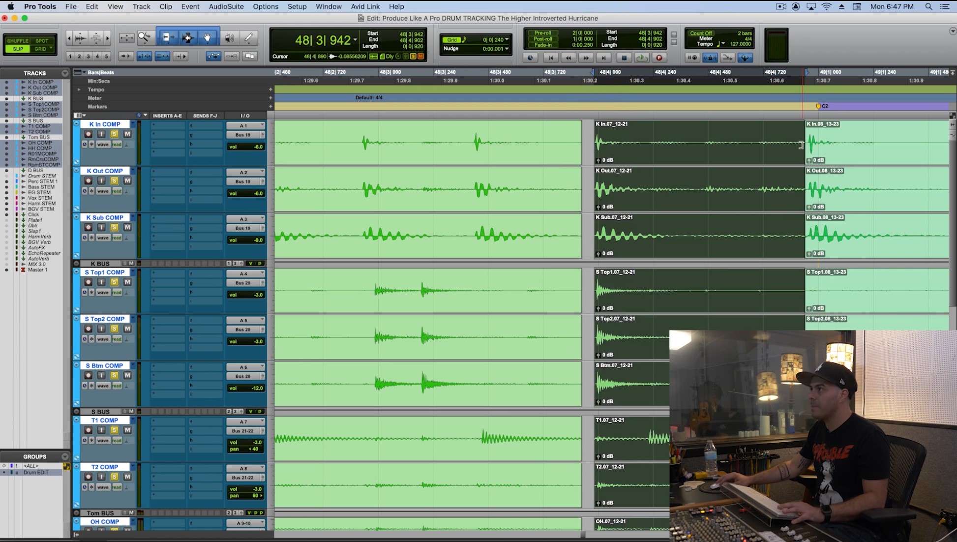Click the Zoom Toggle button

tap(127, 37)
